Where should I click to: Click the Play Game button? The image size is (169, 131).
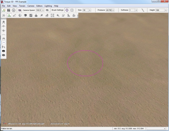pyautogui.click(x=13, y=10)
